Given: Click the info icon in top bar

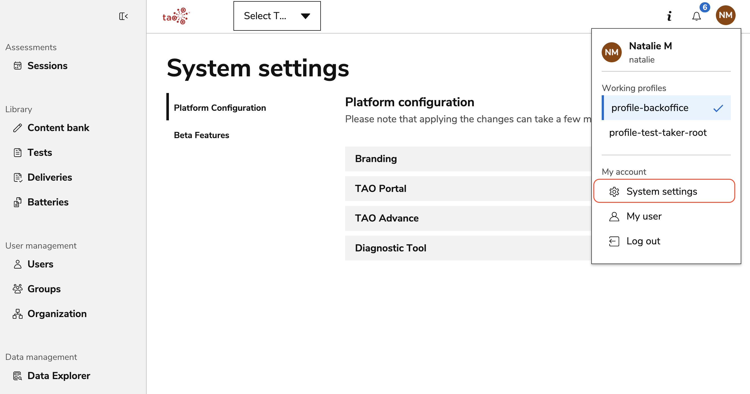Looking at the screenshot, I should pos(669,16).
